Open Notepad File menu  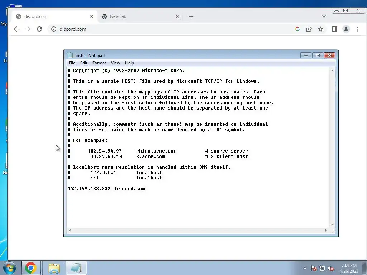pos(72,63)
